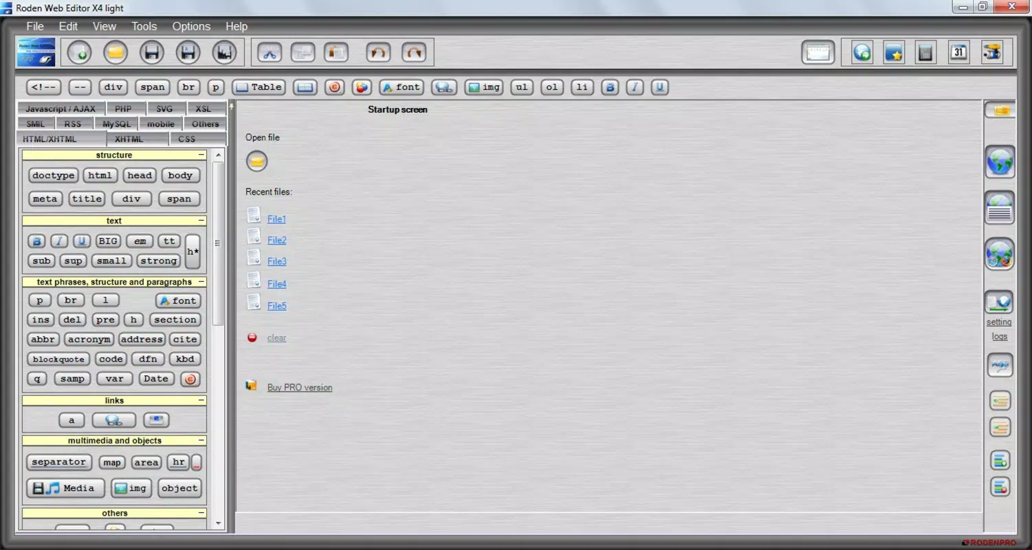1032x550 pixels.
Task: Collapse the structure section with minus
Action: pos(201,155)
